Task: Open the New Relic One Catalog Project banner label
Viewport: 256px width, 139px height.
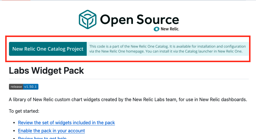Action: [x=48, y=49]
